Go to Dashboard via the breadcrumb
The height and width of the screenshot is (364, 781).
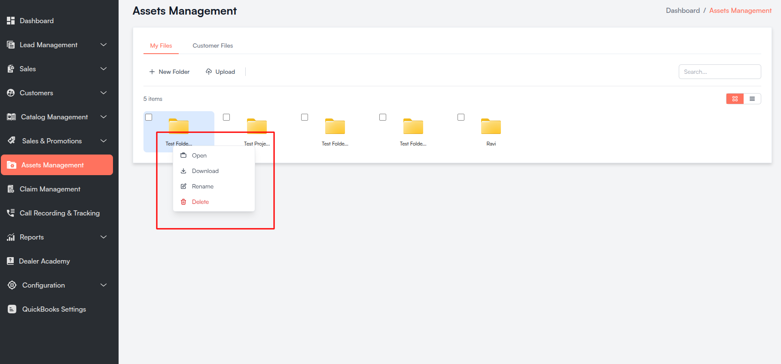pyautogui.click(x=683, y=11)
